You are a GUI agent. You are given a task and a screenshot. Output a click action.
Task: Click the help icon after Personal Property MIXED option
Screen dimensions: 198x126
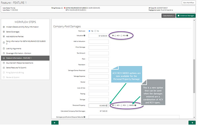(x=135, y=105)
